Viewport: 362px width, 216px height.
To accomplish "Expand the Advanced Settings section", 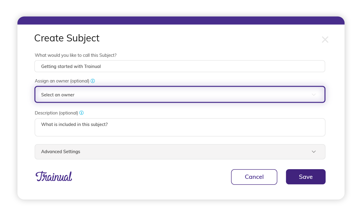I will tap(180, 152).
